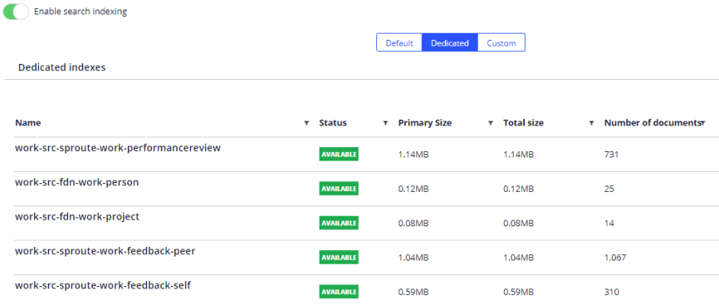Click total size 0.08MB of fdn-work-project
The image size is (719, 306).
tap(518, 224)
